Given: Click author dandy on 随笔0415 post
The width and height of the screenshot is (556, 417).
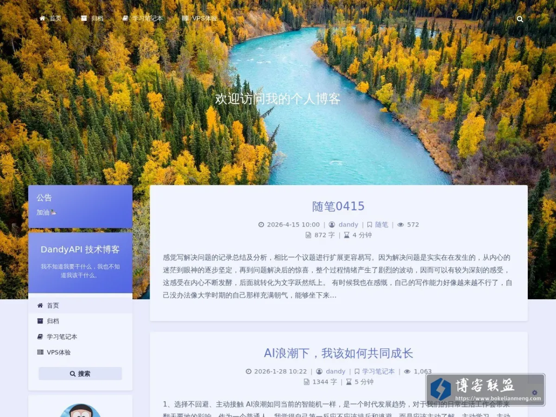Looking at the screenshot, I should coord(348,225).
